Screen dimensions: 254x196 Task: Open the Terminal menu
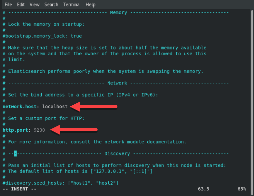(x=72, y=5)
